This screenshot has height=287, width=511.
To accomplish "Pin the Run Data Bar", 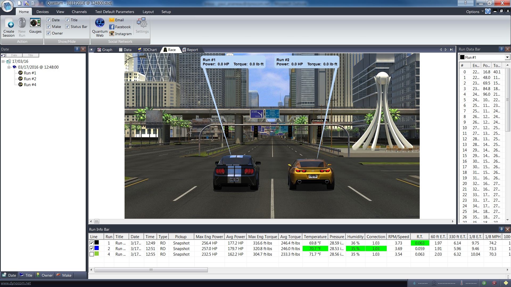I will point(501,49).
